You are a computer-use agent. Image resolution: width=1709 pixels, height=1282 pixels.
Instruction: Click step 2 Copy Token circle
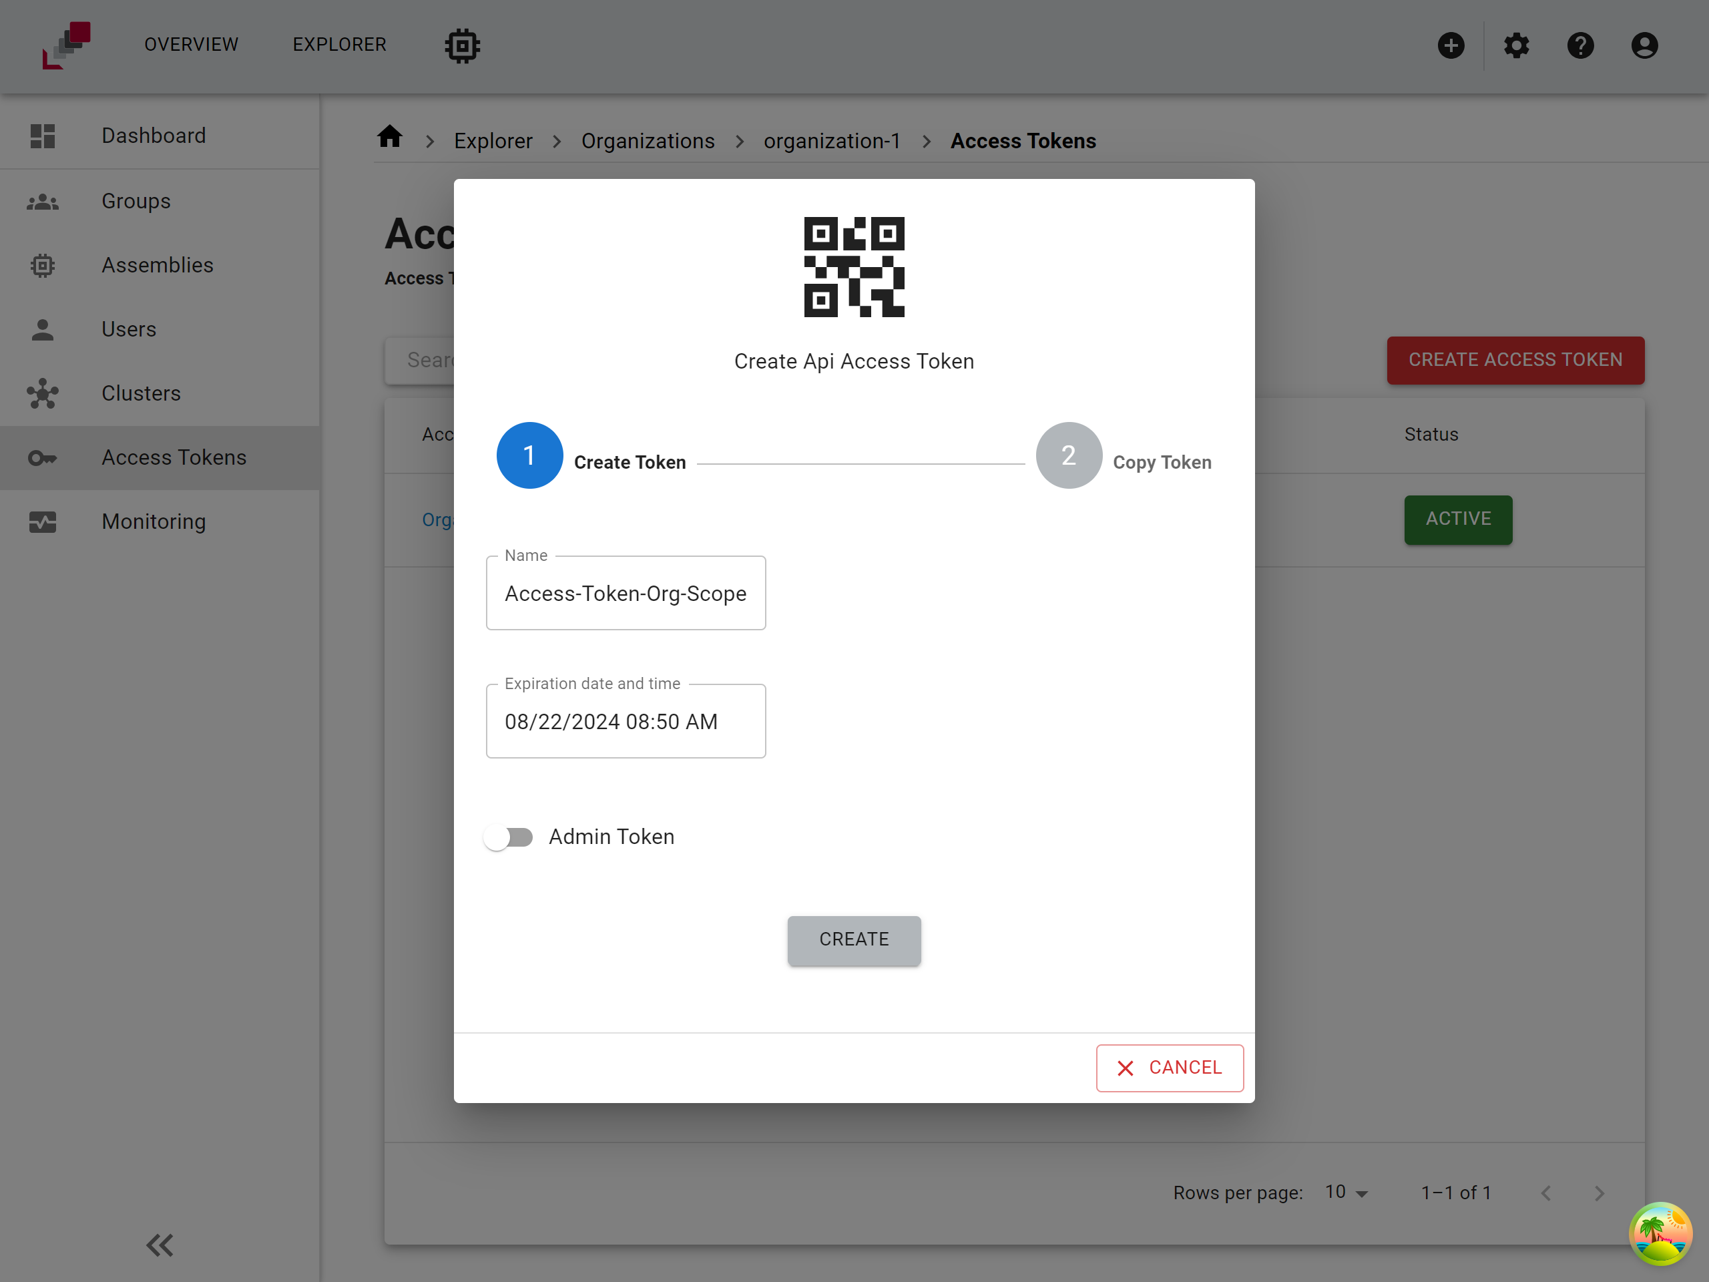pyautogui.click(x=1069, y=455)
